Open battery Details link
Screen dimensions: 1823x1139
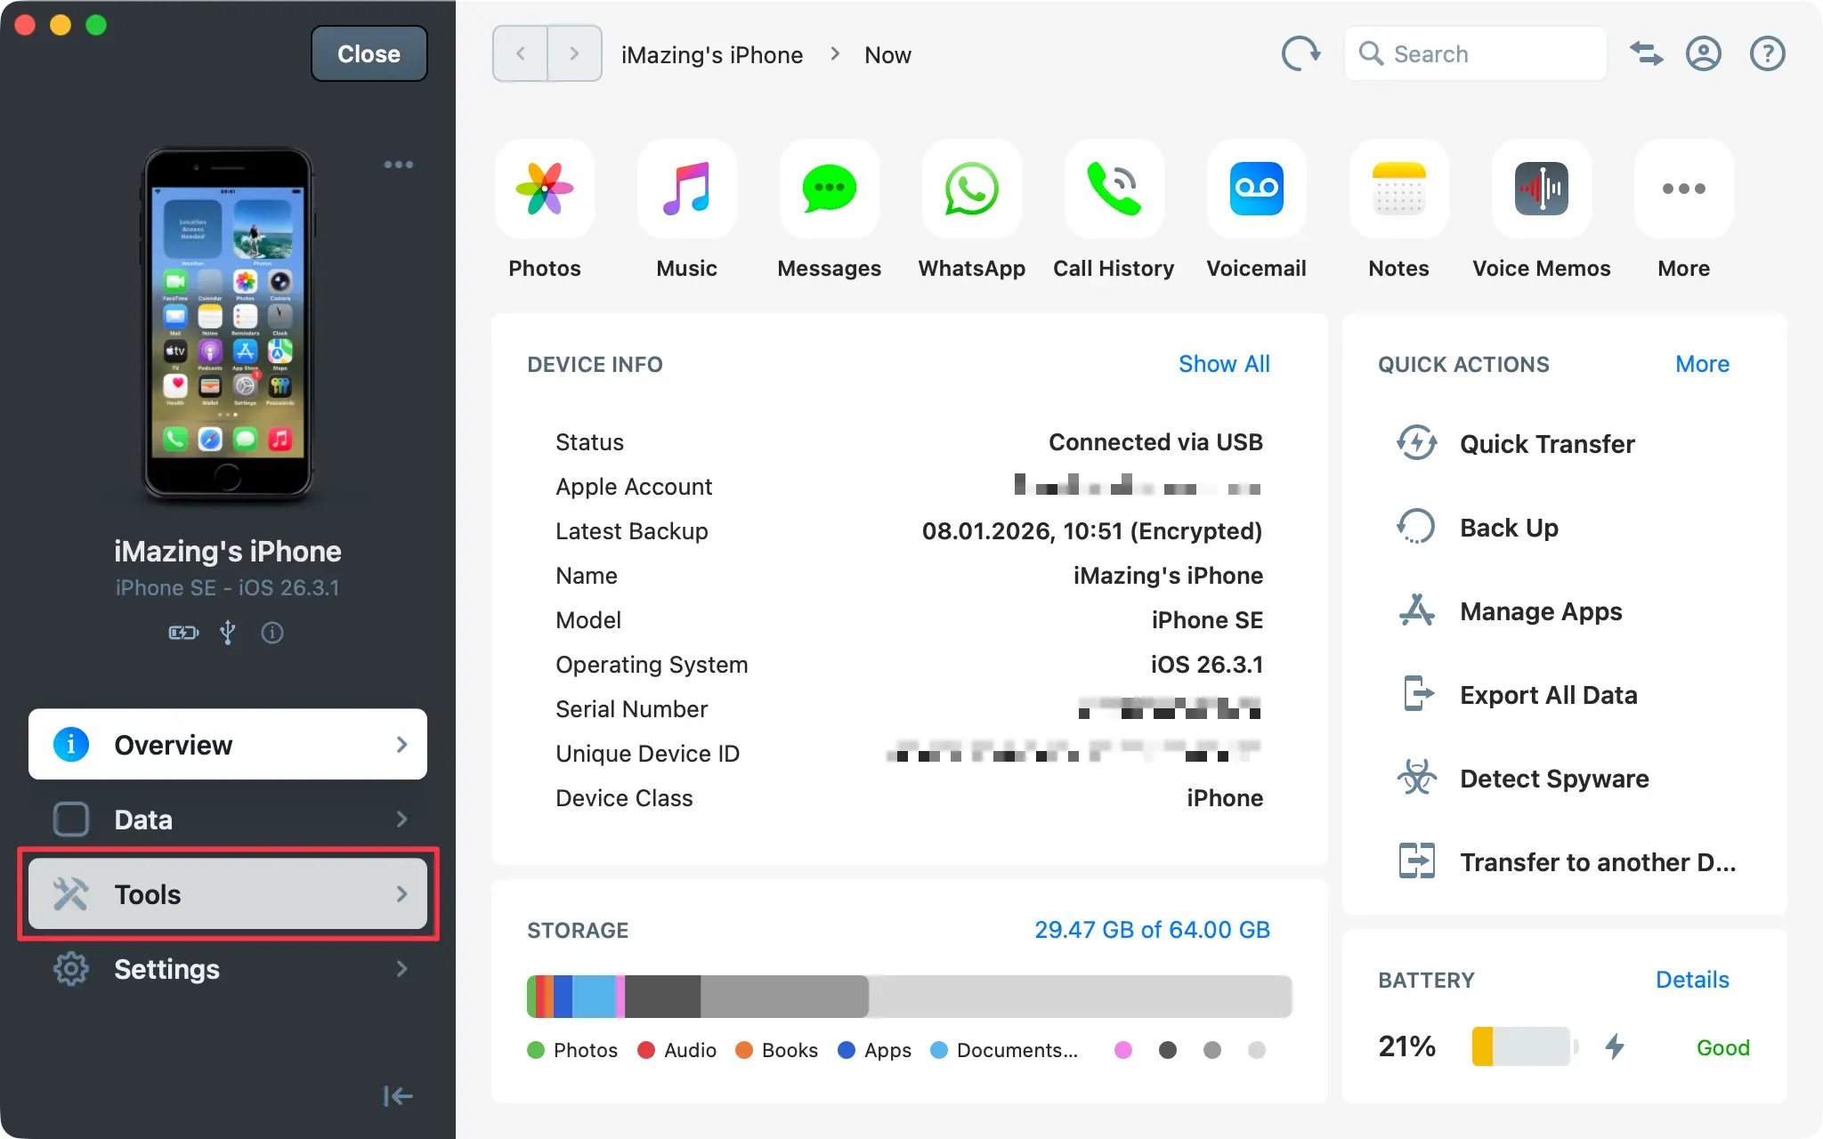[x=1692, y=980]
